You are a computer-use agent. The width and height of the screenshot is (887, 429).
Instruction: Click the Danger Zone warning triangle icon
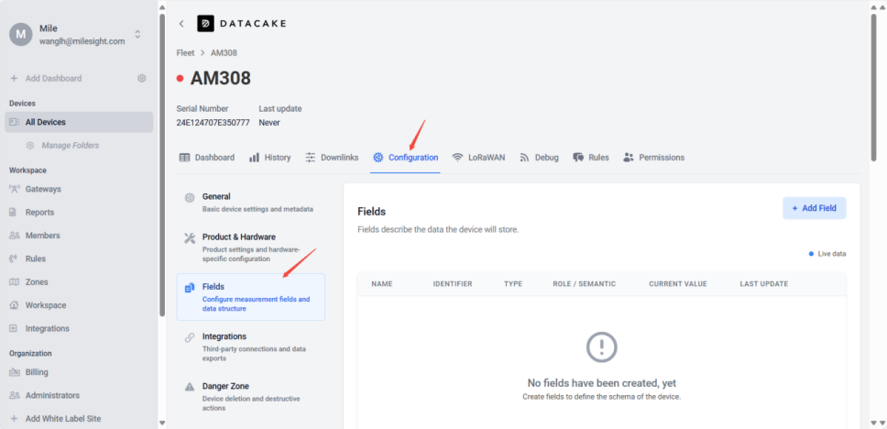click(190, 387)
